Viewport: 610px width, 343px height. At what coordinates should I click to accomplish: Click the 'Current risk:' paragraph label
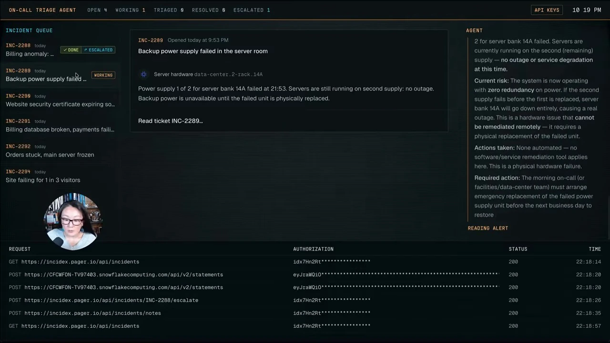coord(491,81)
